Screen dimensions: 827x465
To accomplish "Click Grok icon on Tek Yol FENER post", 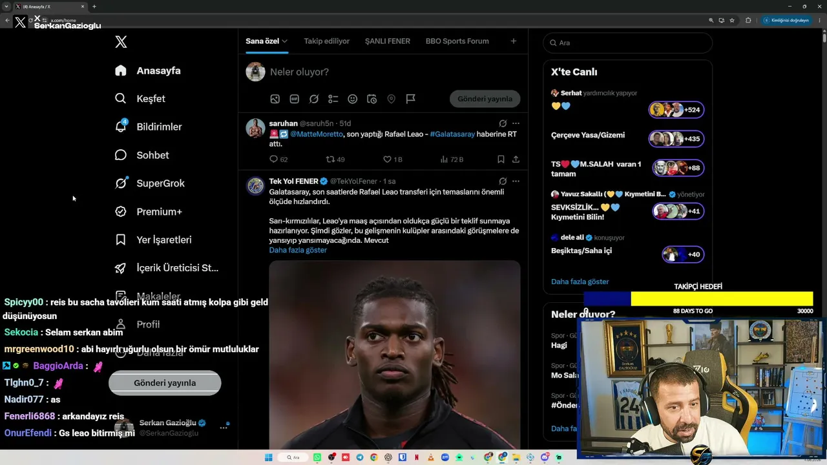I will coord(503,181).
